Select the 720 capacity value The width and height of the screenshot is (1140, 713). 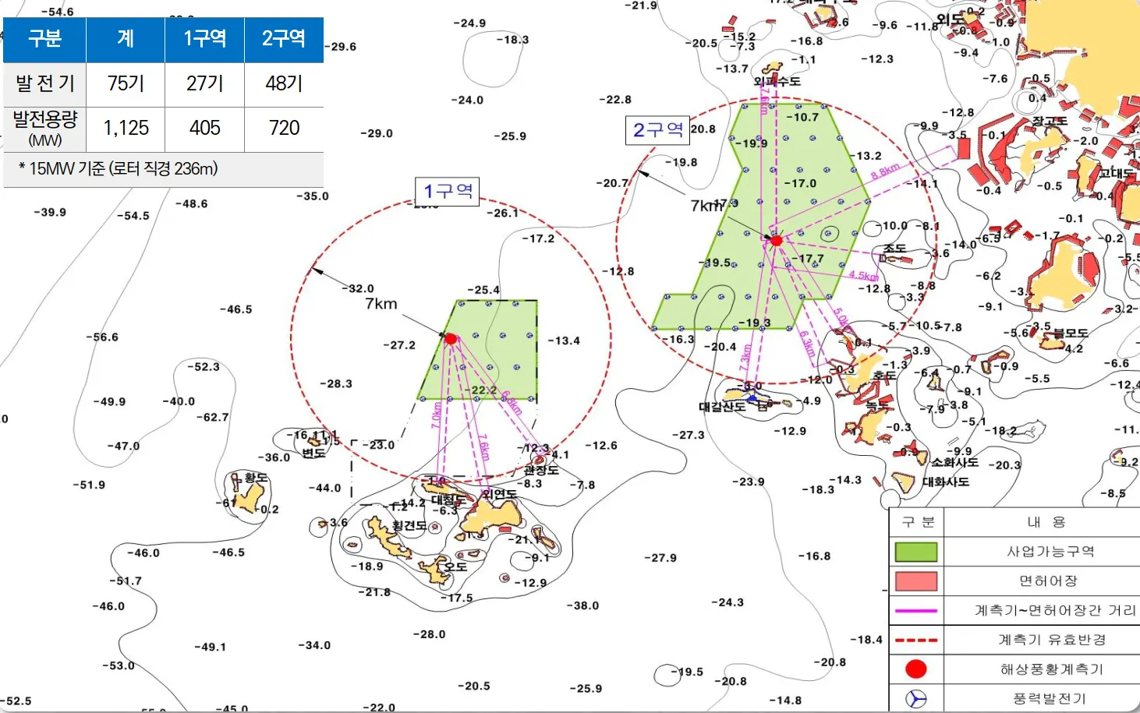(x=284, y=129)
